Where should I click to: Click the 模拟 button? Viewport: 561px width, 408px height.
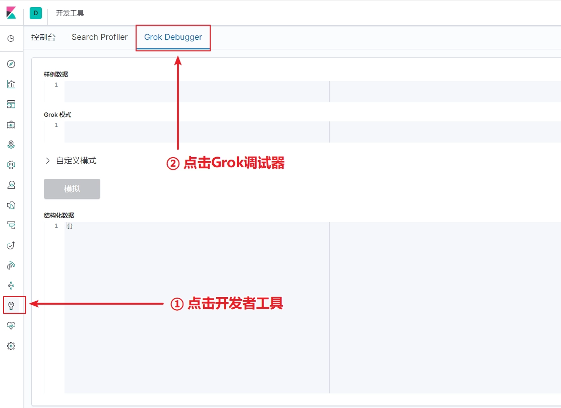[72, 189]
